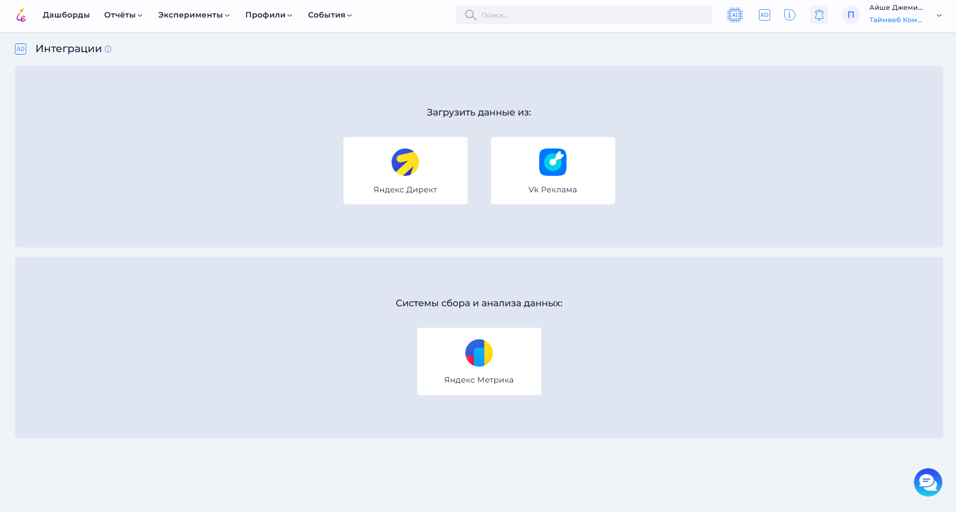Screen dimensions: 956x512
Task: Click the info icon near the profile area
Action: click(789, 14)
